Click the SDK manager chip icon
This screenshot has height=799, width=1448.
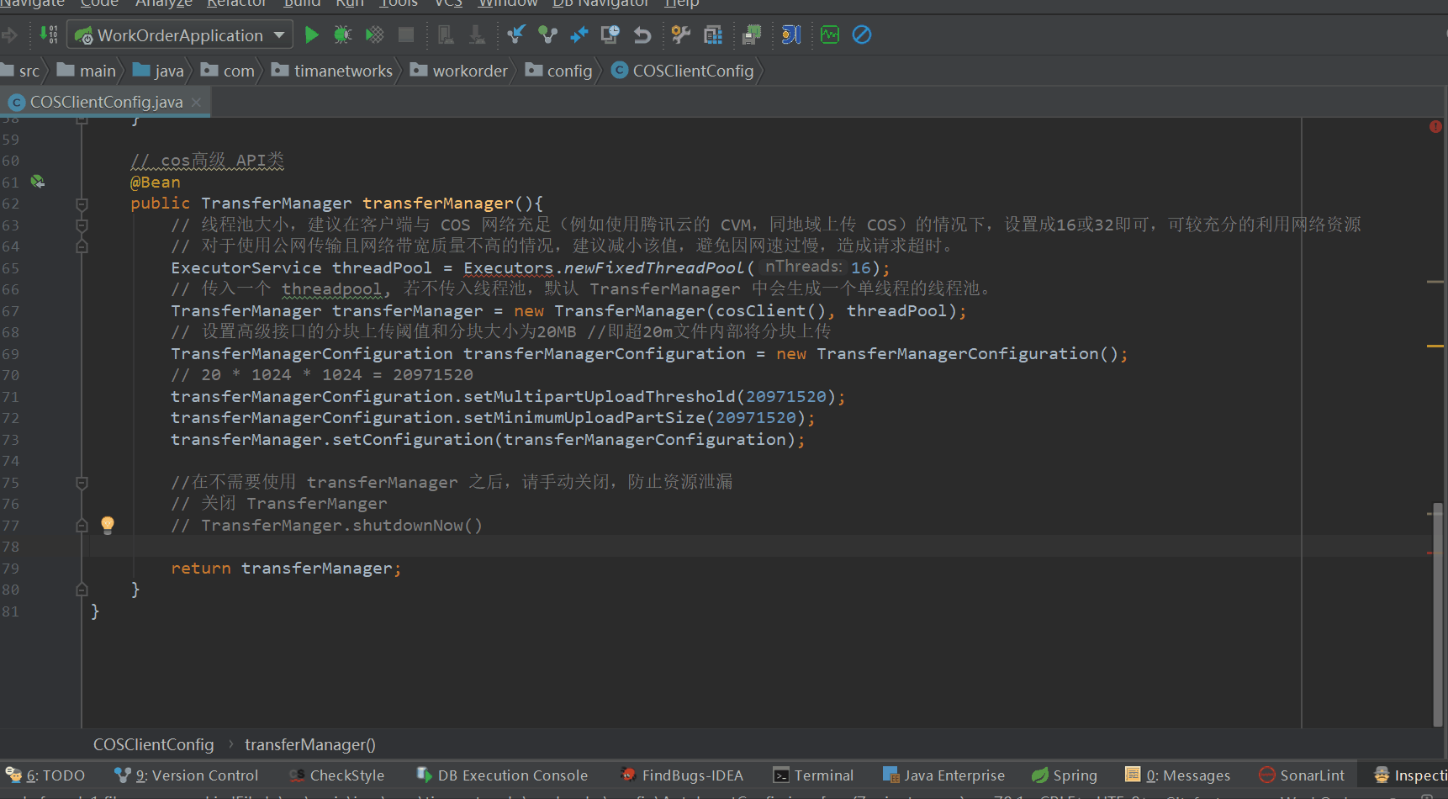coord(752,35)
